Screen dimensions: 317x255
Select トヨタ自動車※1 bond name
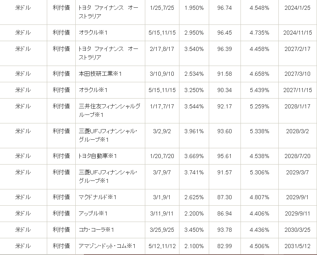pos(98,156)
